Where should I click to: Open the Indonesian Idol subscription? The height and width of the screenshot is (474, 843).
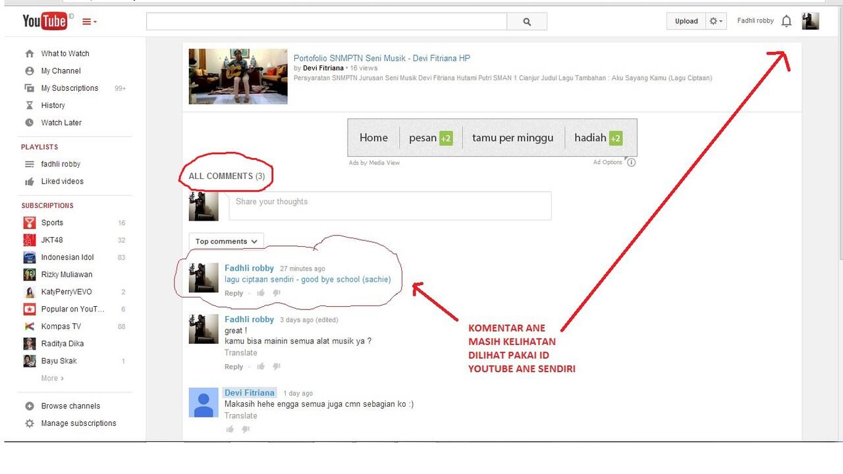pos(67,257)
